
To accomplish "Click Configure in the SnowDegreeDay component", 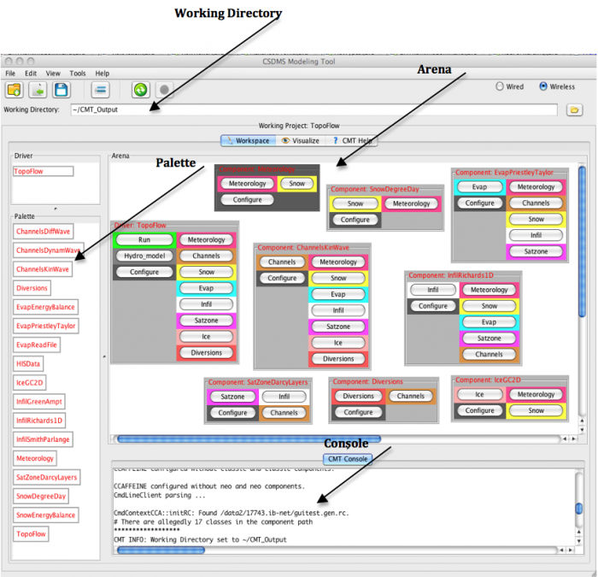I will (x=355, y=220).
